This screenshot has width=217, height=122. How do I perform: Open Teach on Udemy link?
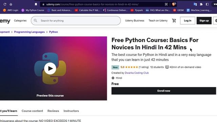coord(158,21)
